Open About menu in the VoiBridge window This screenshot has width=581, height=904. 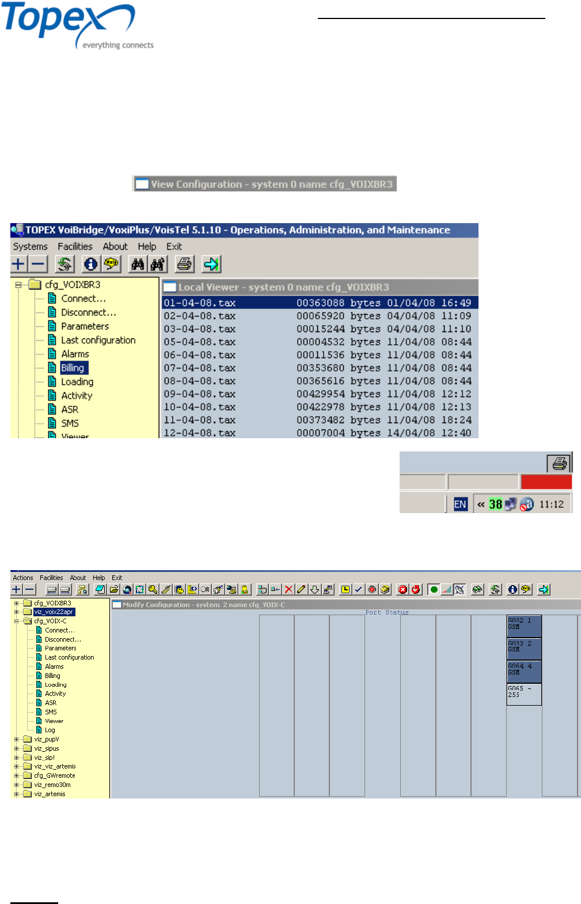pos(115,247)
